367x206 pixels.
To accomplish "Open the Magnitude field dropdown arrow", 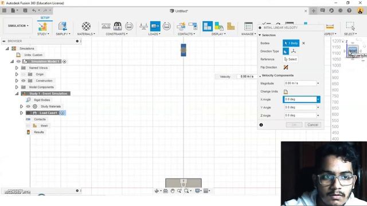I will (x=318, y=84).
